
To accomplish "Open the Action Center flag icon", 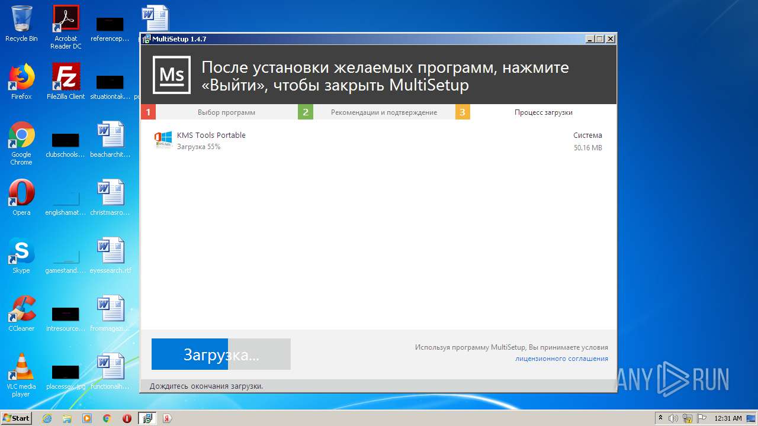I will tap(702, 418).
